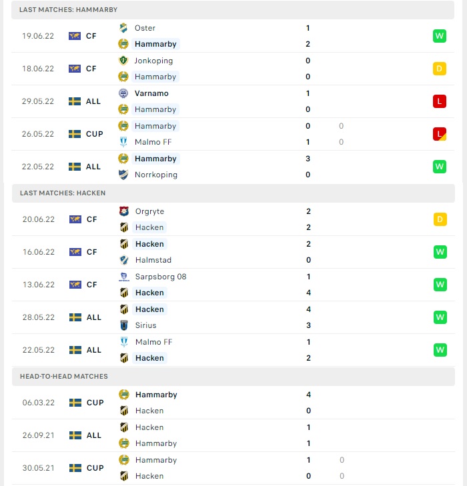The width and height of the screenshot is (467, 486).
Task: Click Sarpsborg 08 club logo
Action: 124,277
